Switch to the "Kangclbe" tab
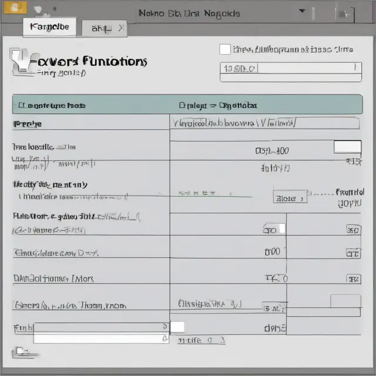 [x=49, y=26]
